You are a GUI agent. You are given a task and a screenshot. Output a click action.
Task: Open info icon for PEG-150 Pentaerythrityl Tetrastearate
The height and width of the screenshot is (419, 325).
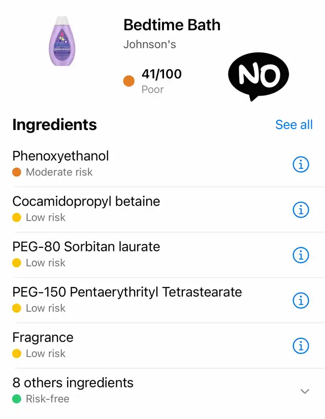point(301,301)
